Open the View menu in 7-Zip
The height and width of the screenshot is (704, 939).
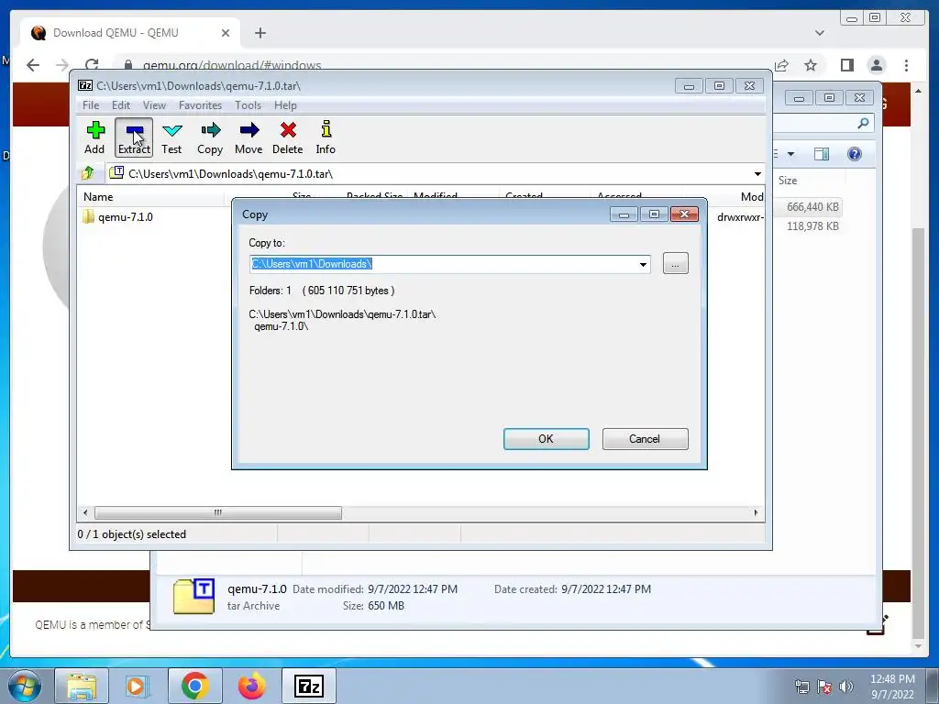[154, 105]
